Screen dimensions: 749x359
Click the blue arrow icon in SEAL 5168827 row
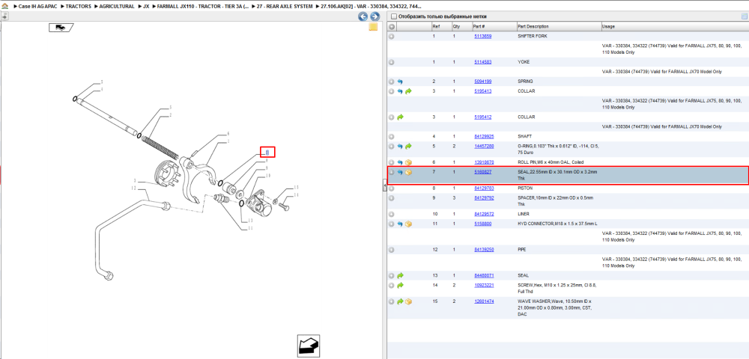[x=400, y=172]
